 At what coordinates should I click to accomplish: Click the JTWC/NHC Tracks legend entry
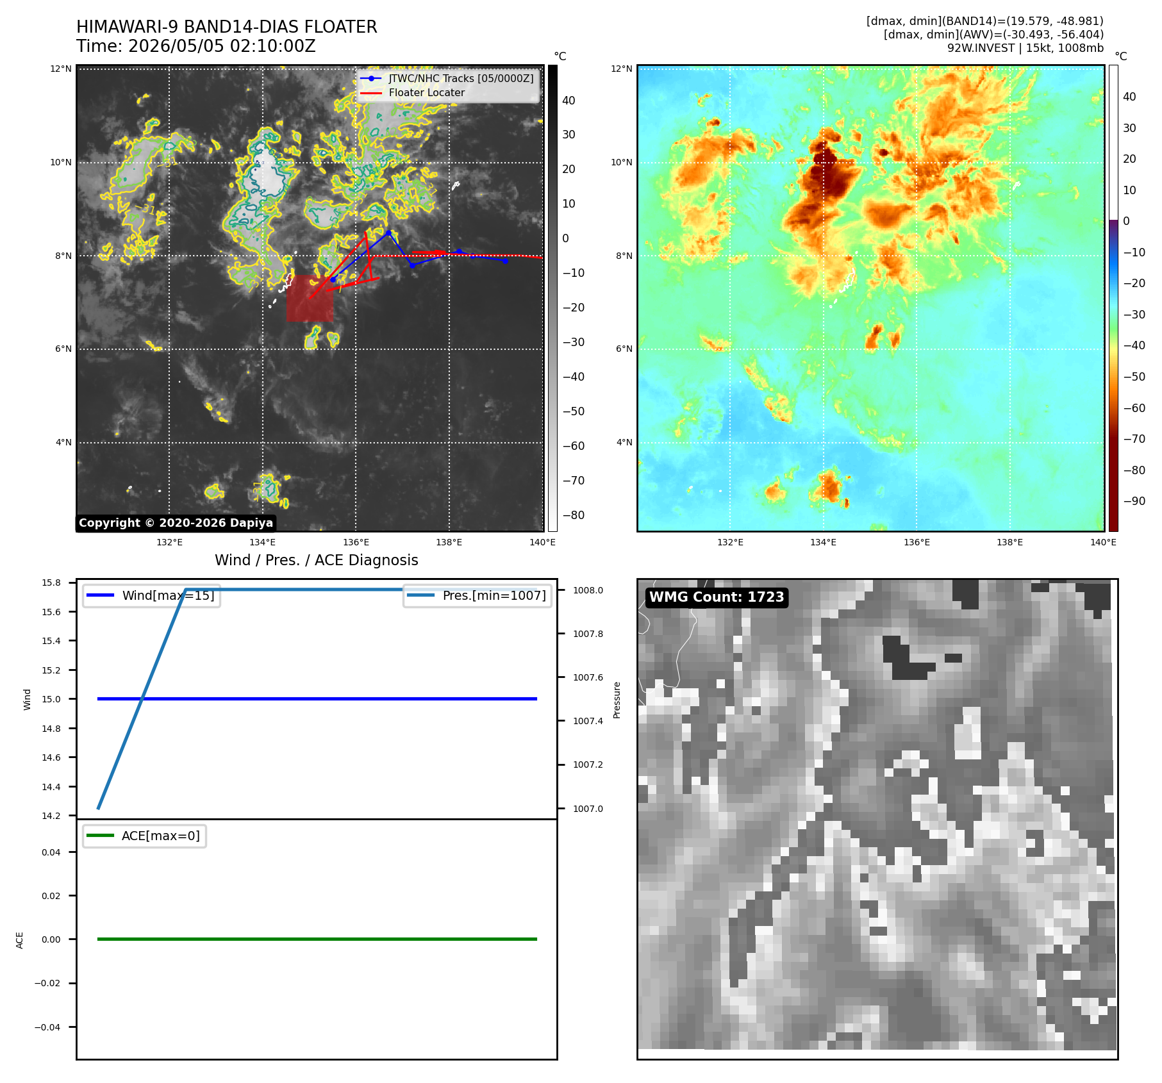point(447,78)
